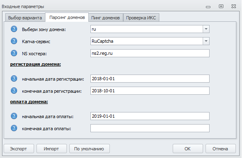Click the NS хостера label
This screenshot has width=242, height=158.
click(x=34, y=54)
